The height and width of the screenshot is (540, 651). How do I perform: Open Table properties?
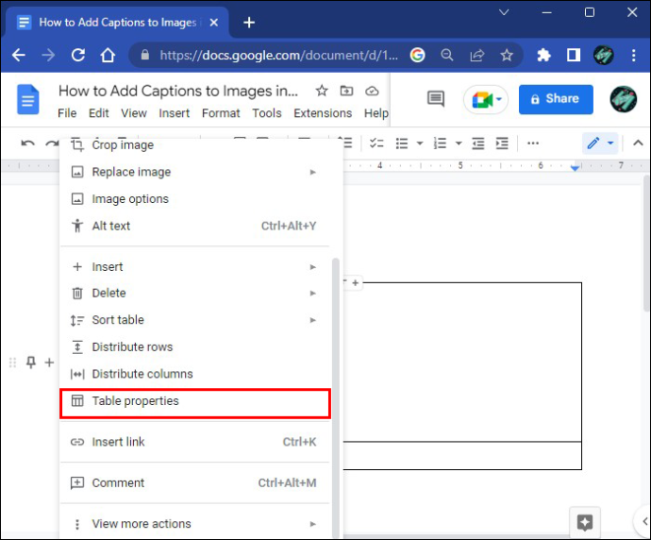coord(194,401)
